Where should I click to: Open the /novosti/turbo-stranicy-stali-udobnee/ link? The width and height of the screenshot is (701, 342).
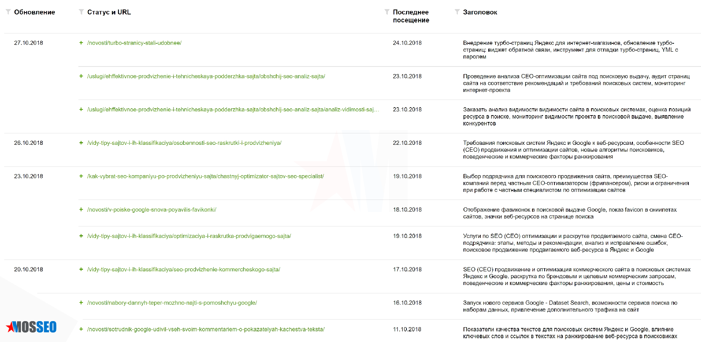pos(134,43)
